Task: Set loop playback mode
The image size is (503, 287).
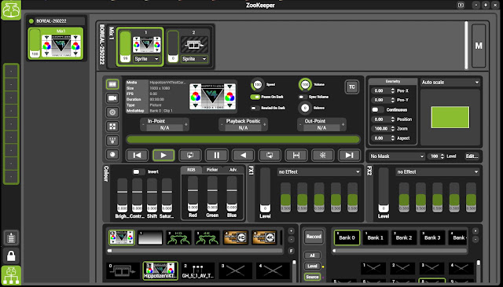Action: pyautogui.click(x=190, y=156)
